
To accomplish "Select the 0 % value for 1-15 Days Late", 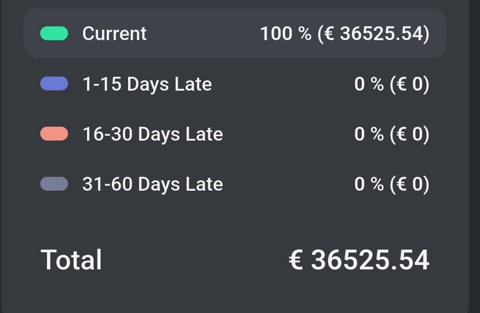I will point(369,84).
